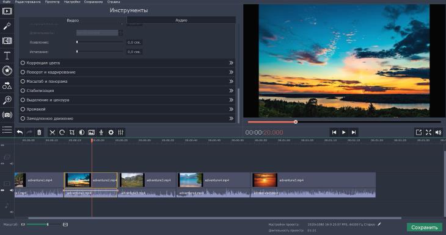Enable the Выделение и цензура circle toggle
Image resolution: width=446 pixels, height=235 pixels.
click(23, 100)
